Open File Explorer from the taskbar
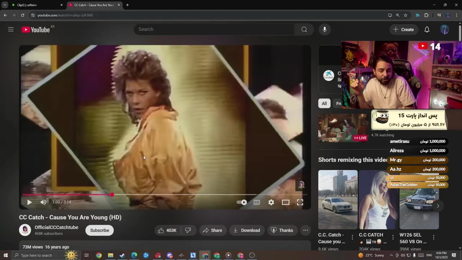The image size is (462, 260). coord(110,255)
